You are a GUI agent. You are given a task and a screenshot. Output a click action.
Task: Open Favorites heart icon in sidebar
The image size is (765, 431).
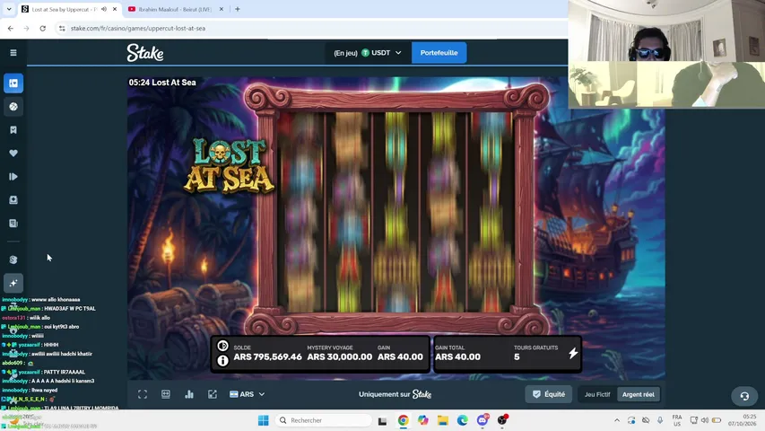[13, 153]
